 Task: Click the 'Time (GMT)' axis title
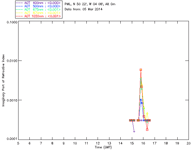click(x=103, y=147)
